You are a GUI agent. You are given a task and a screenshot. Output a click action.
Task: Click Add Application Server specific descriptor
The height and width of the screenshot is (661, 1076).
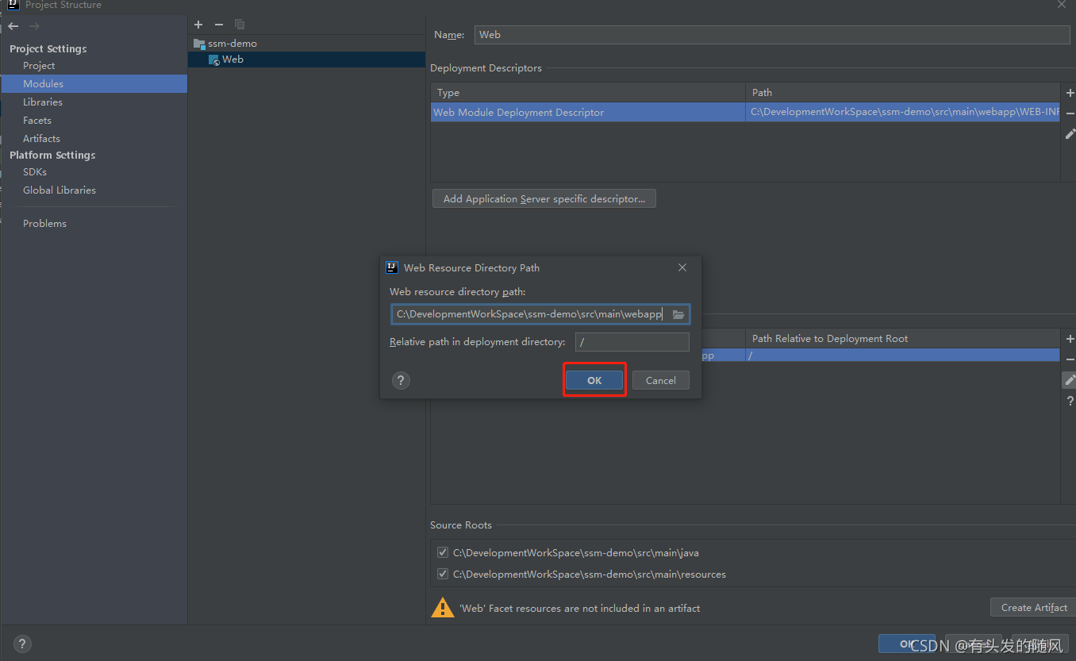(544, 198)
